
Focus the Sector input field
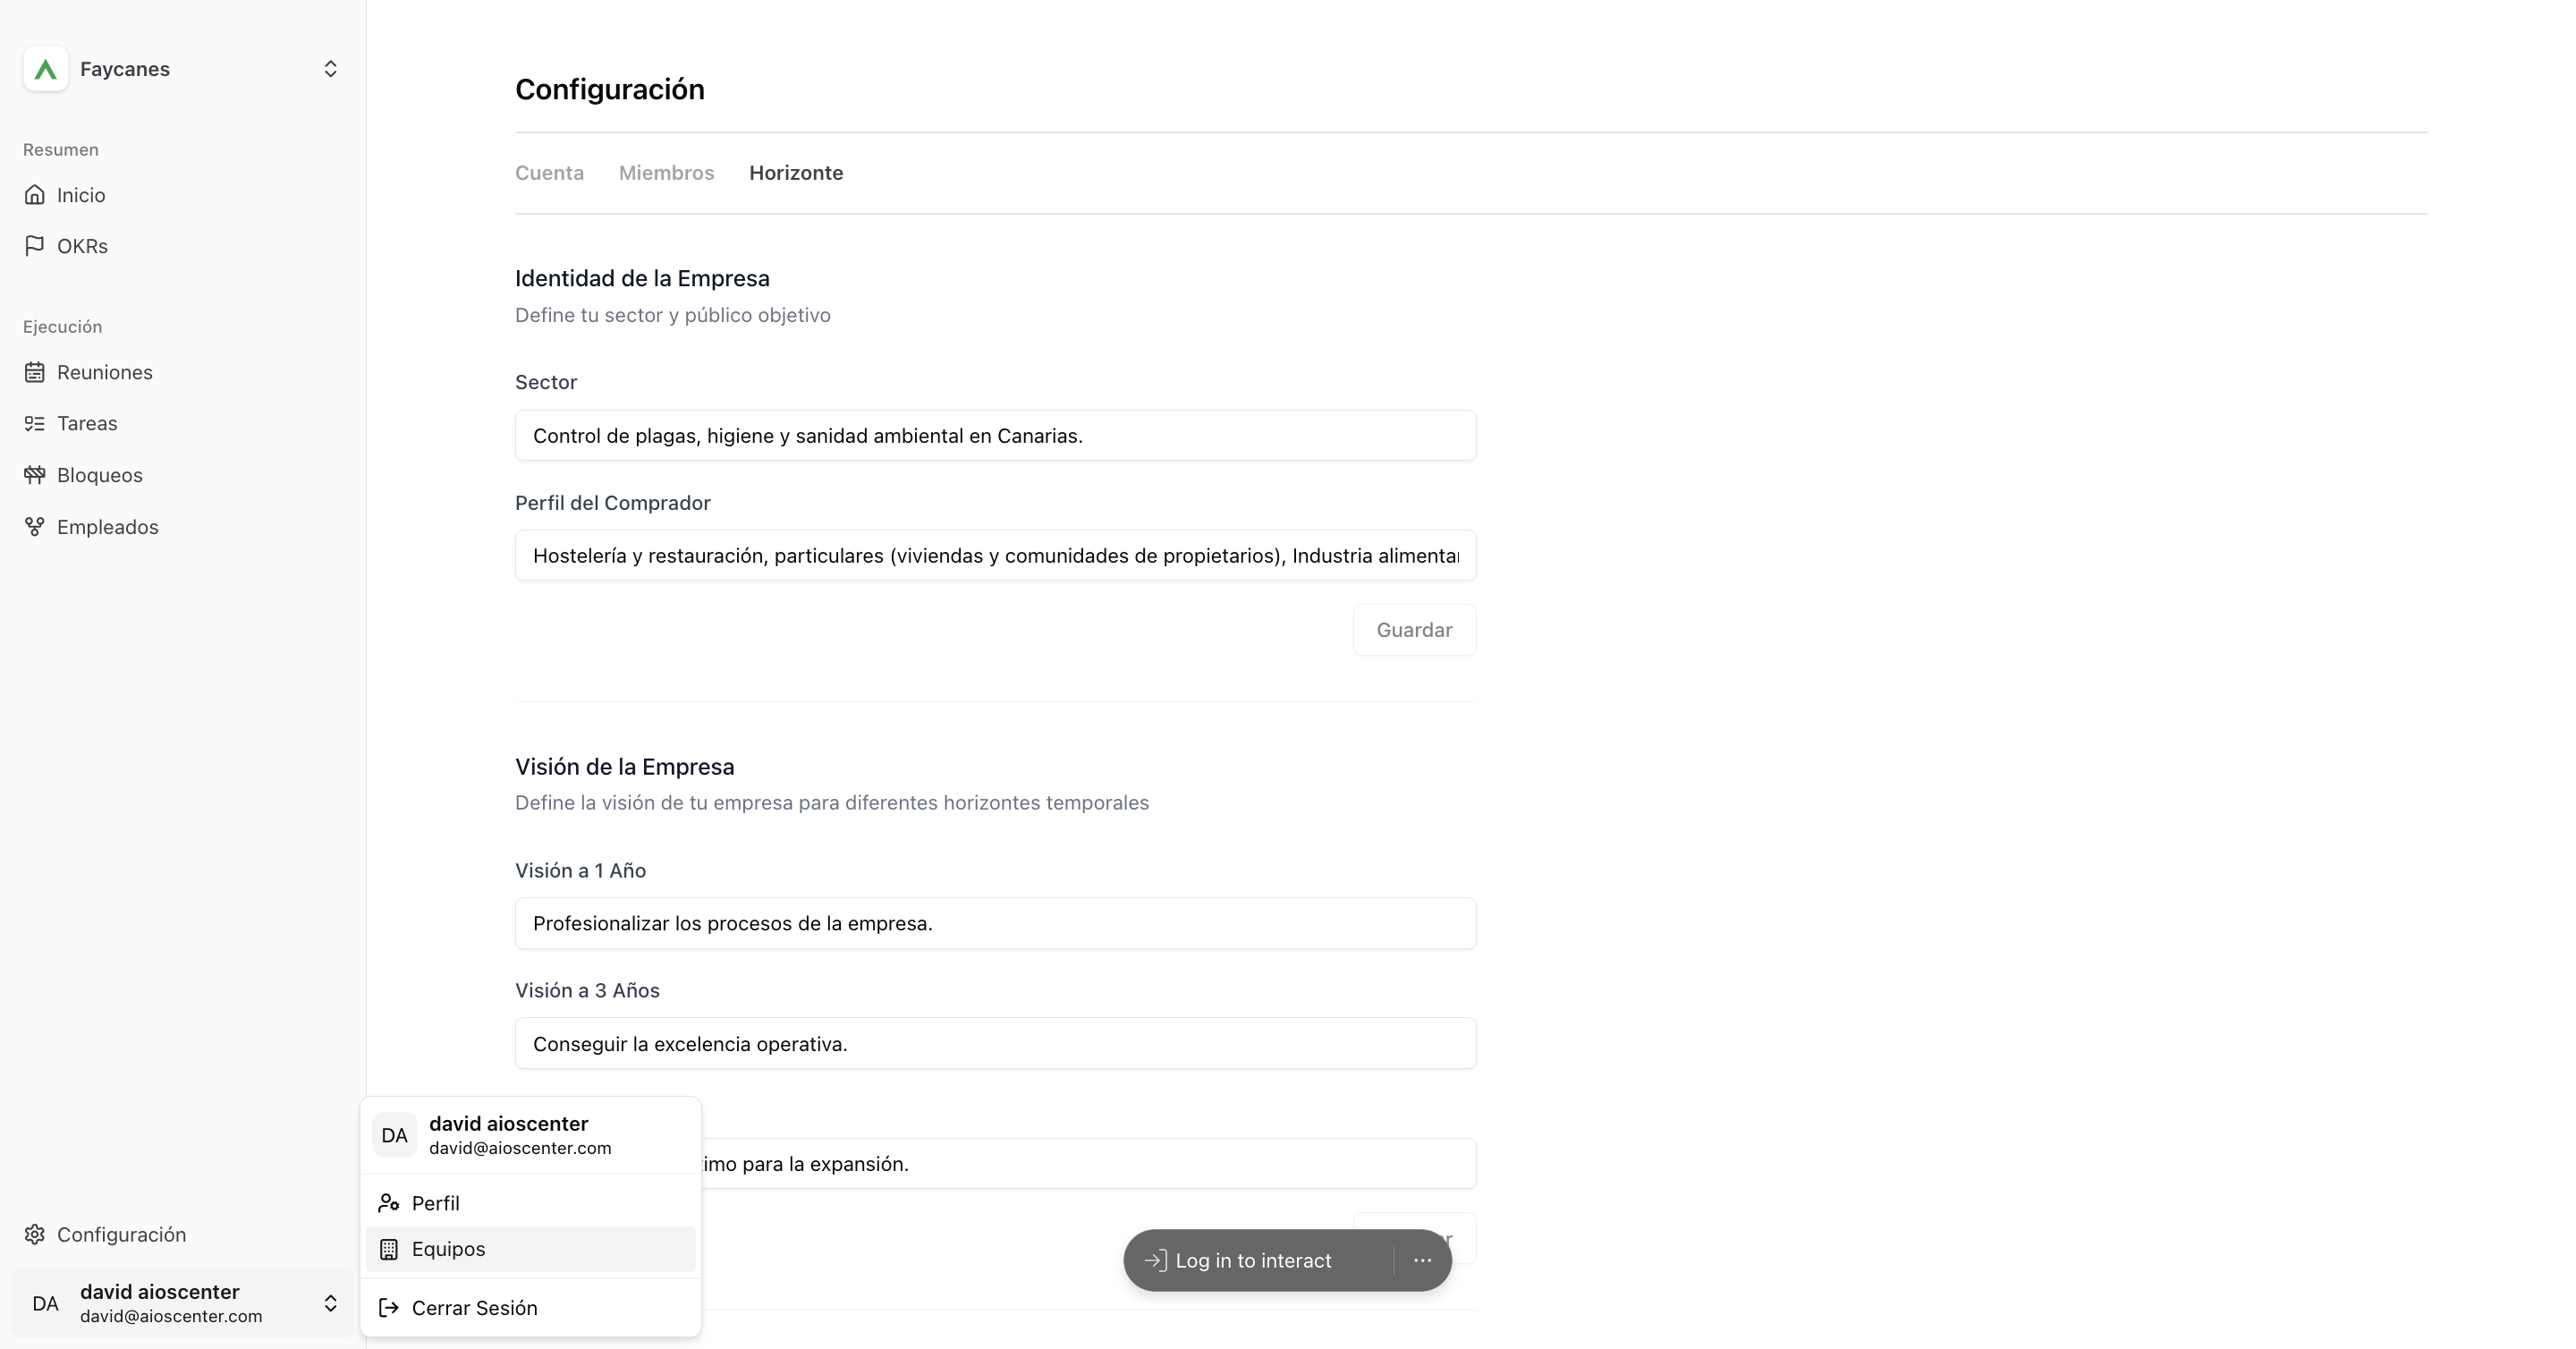pos(995,435)
